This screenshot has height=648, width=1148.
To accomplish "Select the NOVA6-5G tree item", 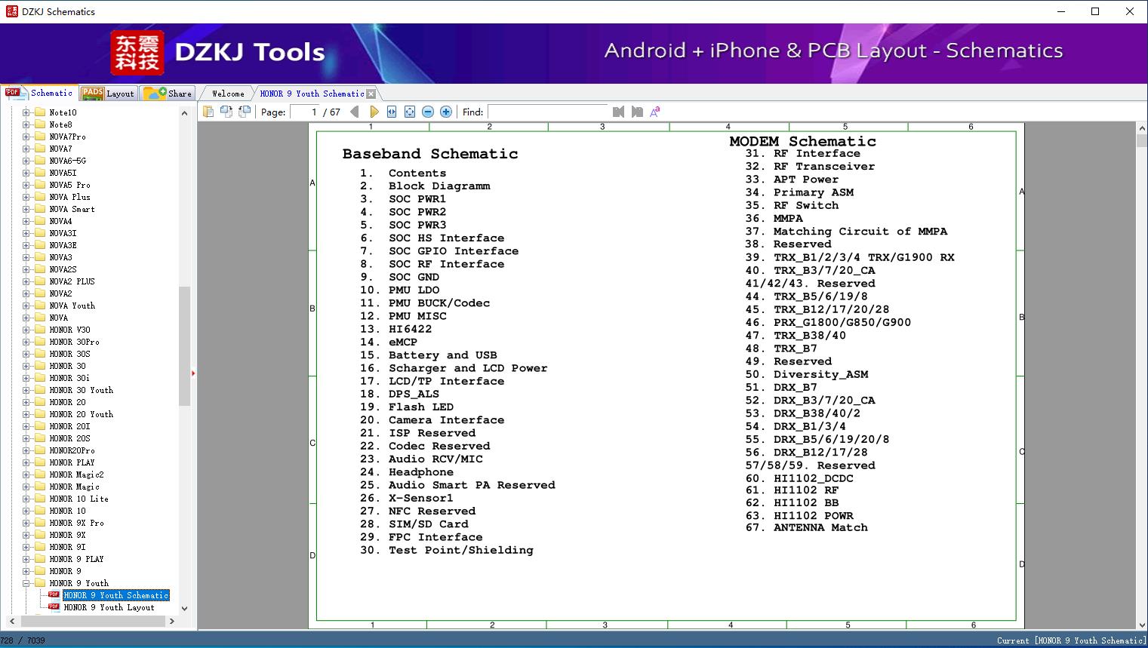I will 68,161.
